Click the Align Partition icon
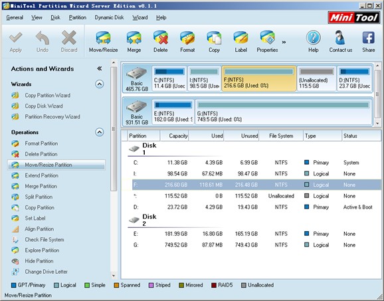The width and height of the screenshot is (384, 301). point(15,229)
